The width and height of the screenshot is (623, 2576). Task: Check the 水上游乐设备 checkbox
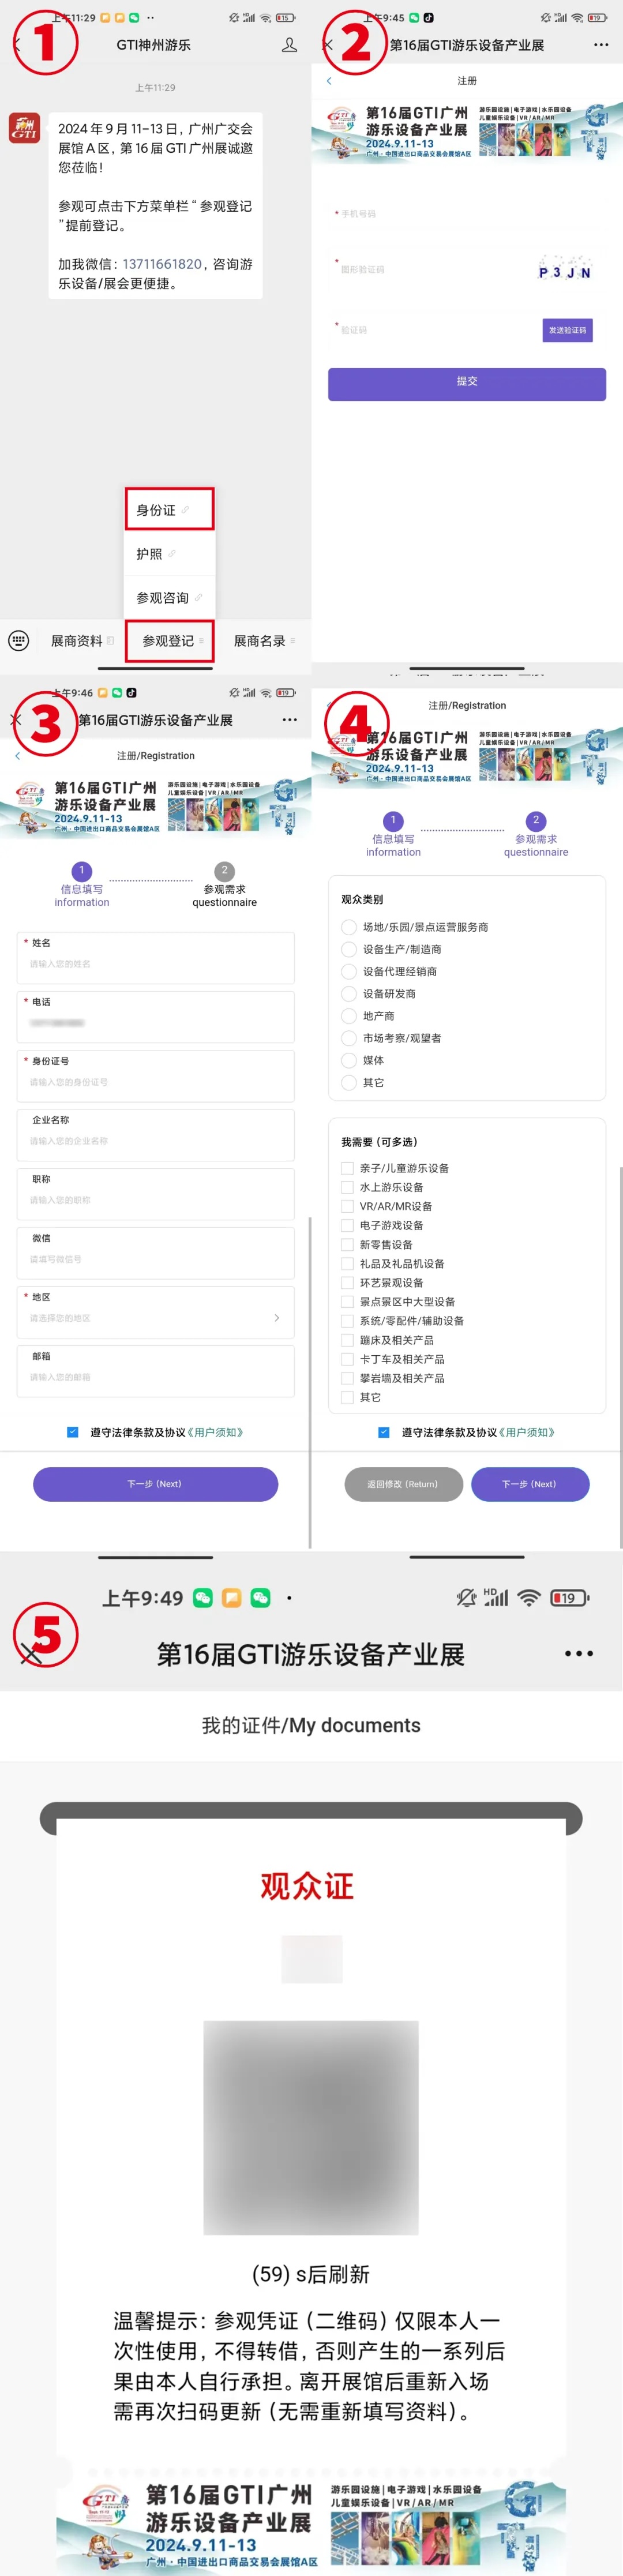click(x=347, y=1187)
